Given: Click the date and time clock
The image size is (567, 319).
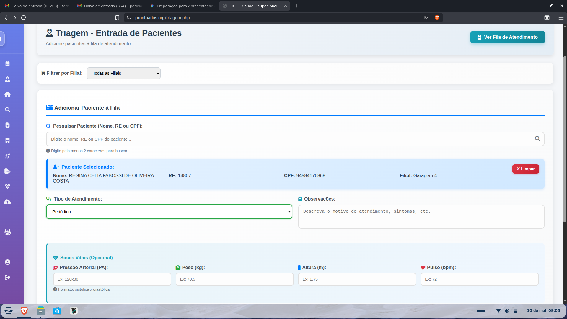Looking at the screenshot, I should [543, 311].
